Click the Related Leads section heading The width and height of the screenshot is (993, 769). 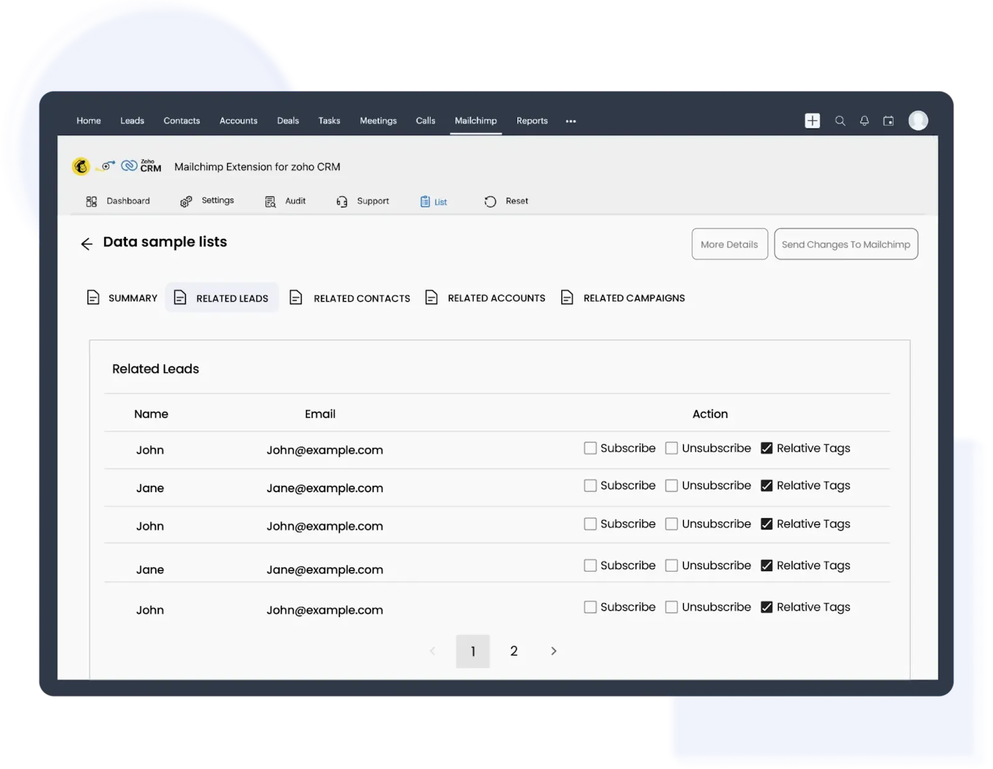[155, 369]
